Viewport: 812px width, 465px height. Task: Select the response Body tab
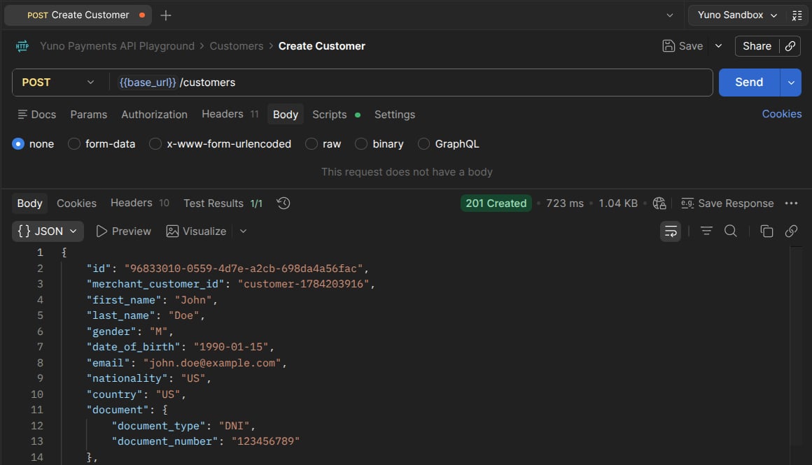(29, 203)
